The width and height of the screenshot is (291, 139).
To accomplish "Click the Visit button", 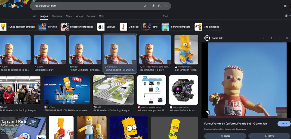I will pos(284,124).
